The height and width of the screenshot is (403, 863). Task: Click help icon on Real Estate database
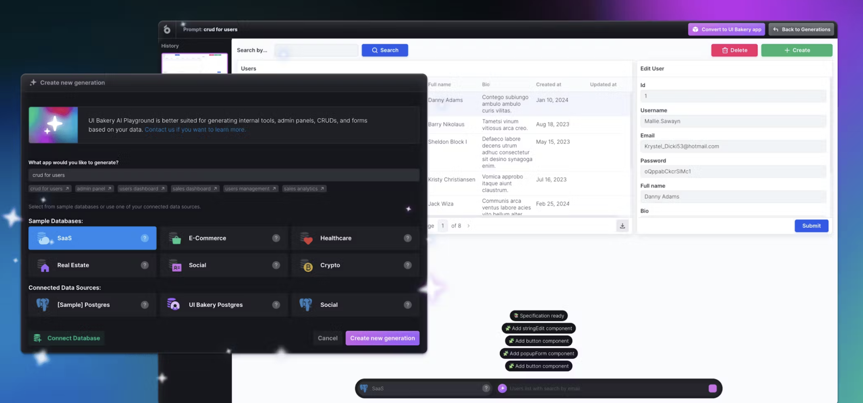tap(145, 265)
